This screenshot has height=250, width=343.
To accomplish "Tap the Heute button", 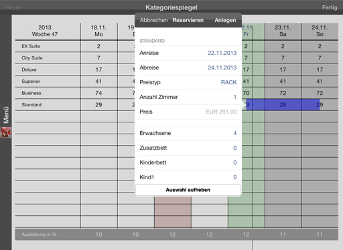I will [13, 7].
